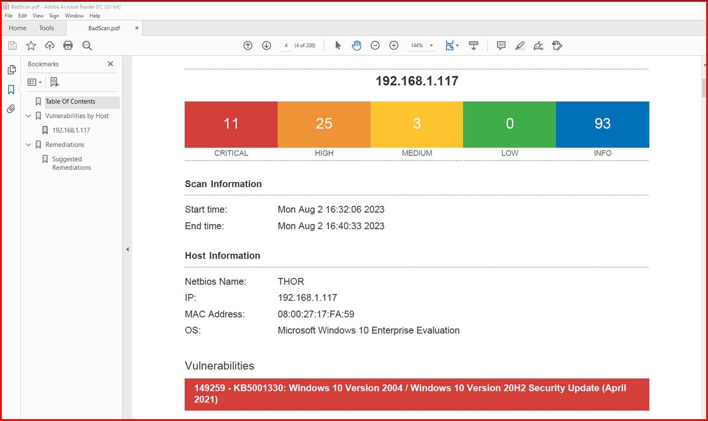Open Remediations bookmark
Screen dimensions: 708x421
(x=65, y=145)
